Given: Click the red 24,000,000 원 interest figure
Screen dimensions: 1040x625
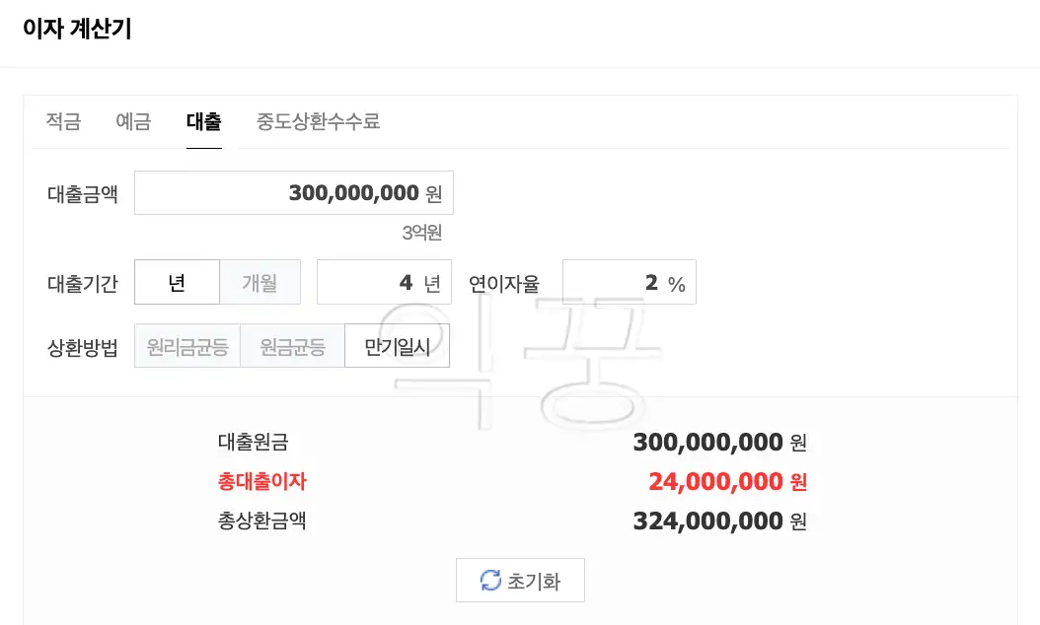Looking at the screenshot, I should coord(729,481).
